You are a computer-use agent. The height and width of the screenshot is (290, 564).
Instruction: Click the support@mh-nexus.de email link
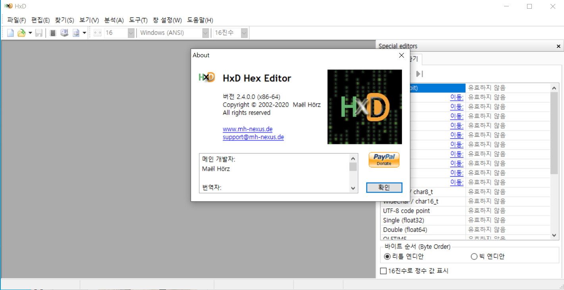coord(253,137)
